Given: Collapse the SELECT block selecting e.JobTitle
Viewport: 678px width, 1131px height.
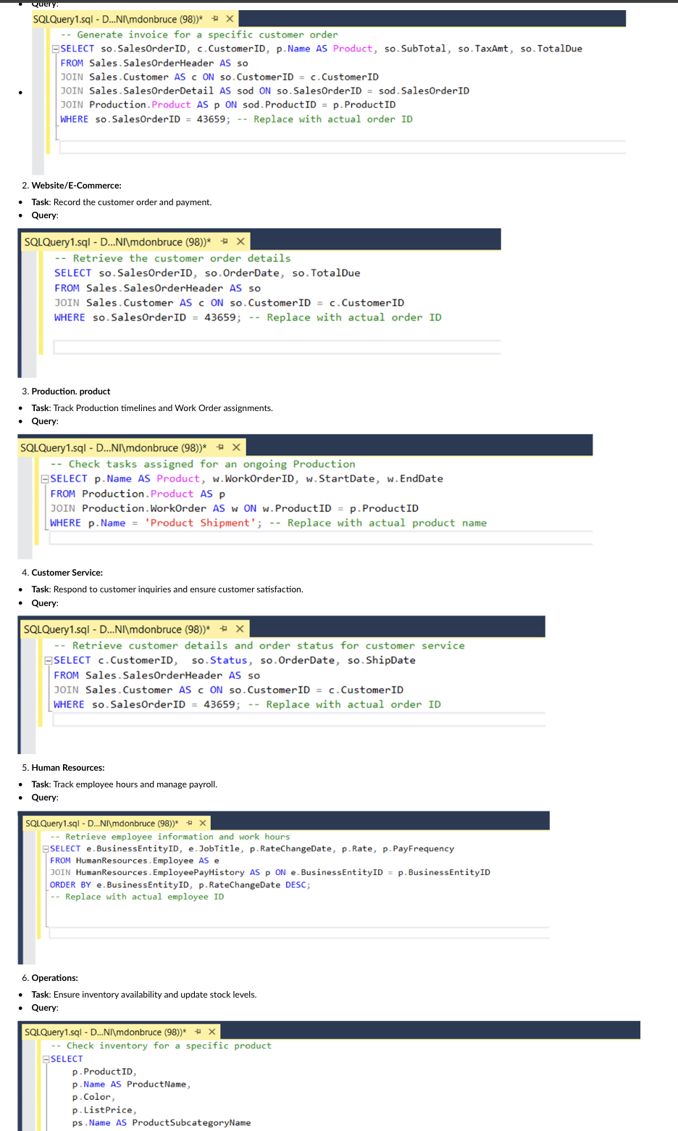Looking at the screenshot, I should click(46, 849).
